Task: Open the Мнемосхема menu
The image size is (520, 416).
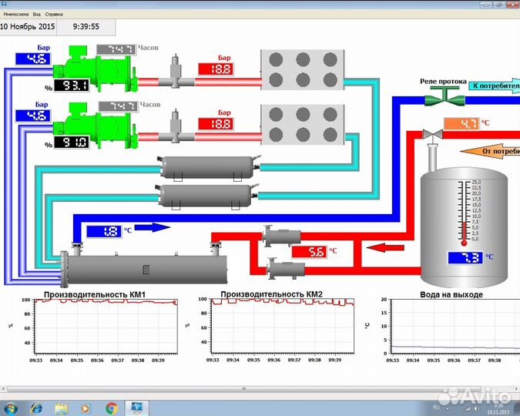Action: tap(16, 14)
